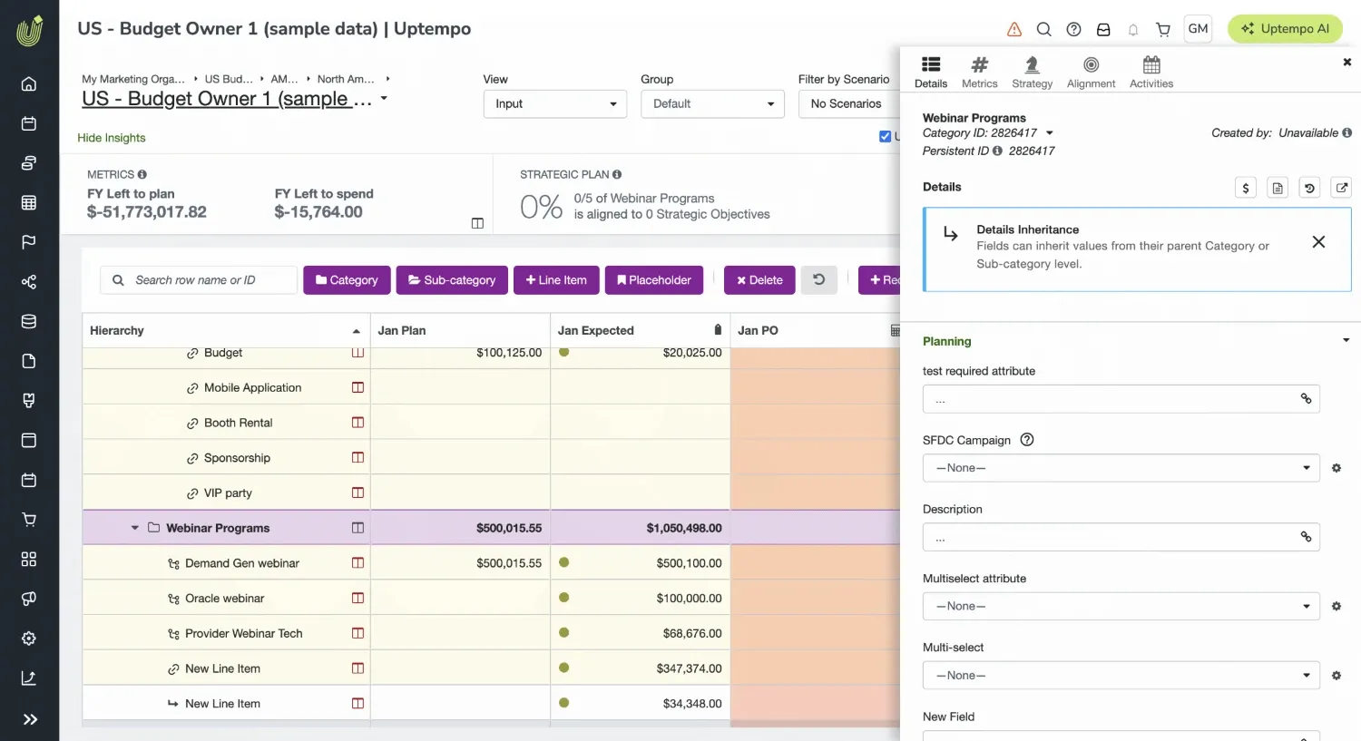
Task: Open settings gear next to Multi-select
Action: pos(1337,676)
